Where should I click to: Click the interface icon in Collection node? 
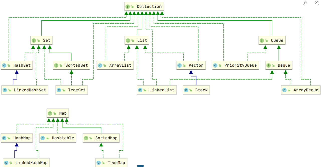128,7
